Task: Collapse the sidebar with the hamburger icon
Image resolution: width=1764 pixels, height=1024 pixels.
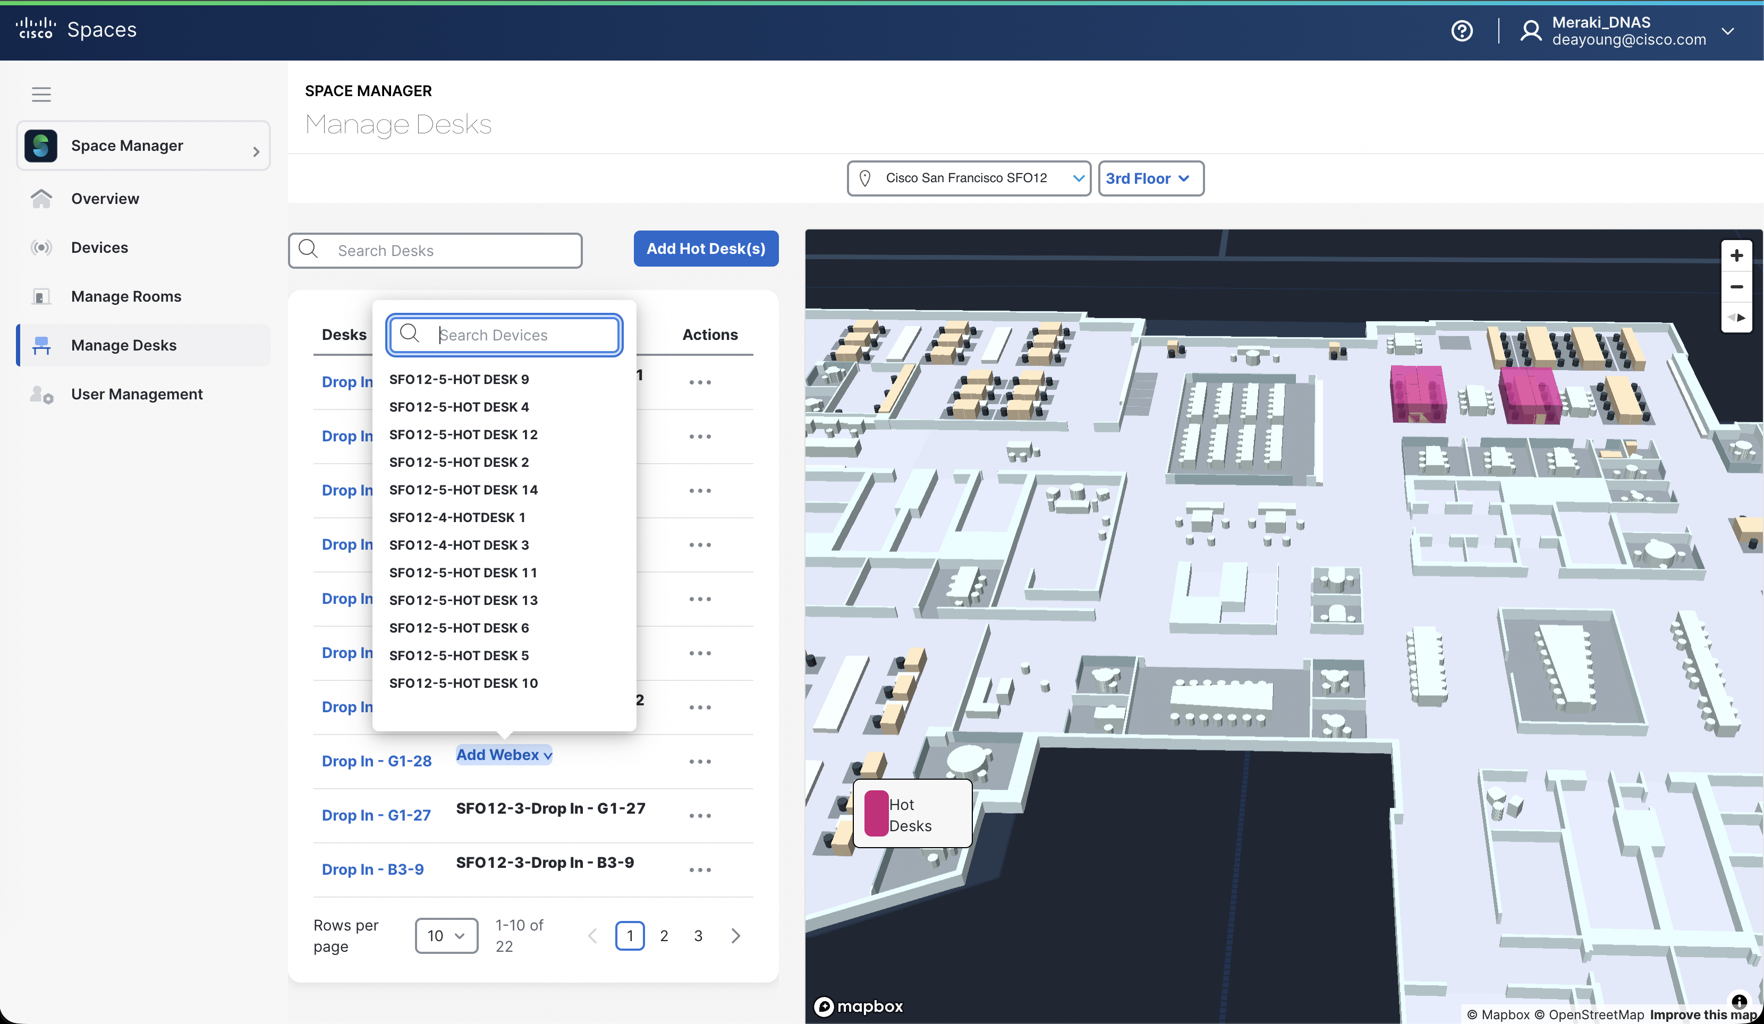Action: pos(41,94)
